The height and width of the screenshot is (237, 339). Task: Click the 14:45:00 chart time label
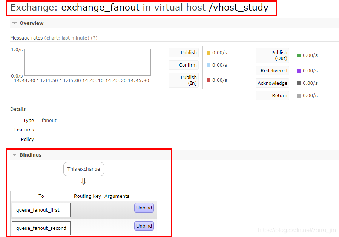click(70, 81)
